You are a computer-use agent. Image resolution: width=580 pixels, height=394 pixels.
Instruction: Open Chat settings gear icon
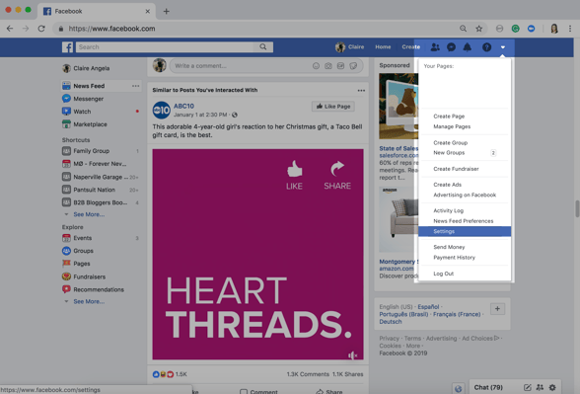point(552,387)
